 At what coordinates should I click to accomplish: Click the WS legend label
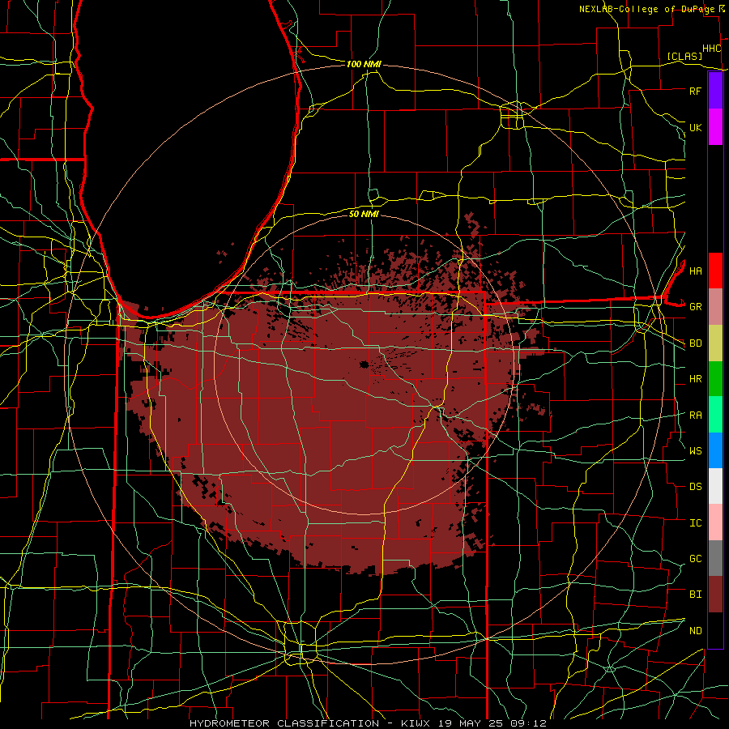pos(695,450)
